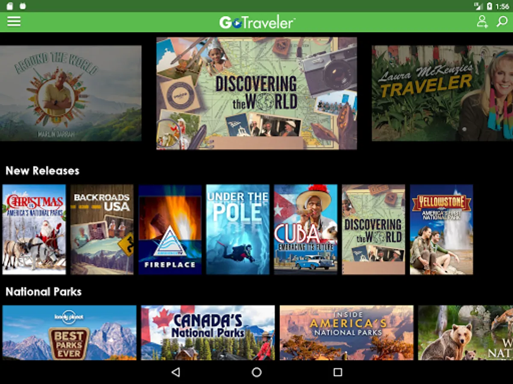The image size is (513, 384).
Task: Tap the clock showing 1:56
Action: click(503, 6)
